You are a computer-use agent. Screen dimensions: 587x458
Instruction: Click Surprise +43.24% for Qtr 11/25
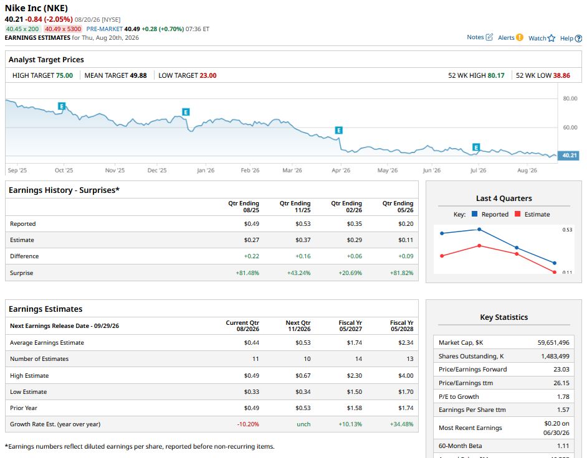pyautogui.click(x=298, y=273)
